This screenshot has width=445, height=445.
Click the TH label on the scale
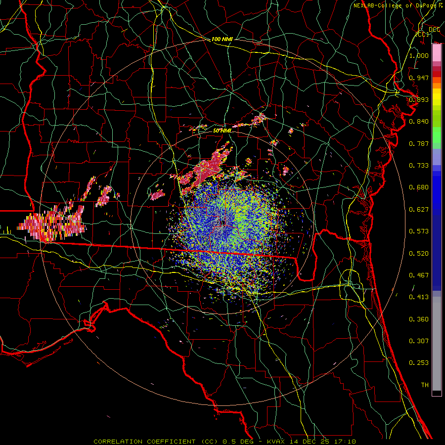(425, 385)
